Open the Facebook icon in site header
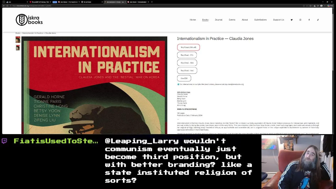 pyautogui.click(x=309, y=20)
